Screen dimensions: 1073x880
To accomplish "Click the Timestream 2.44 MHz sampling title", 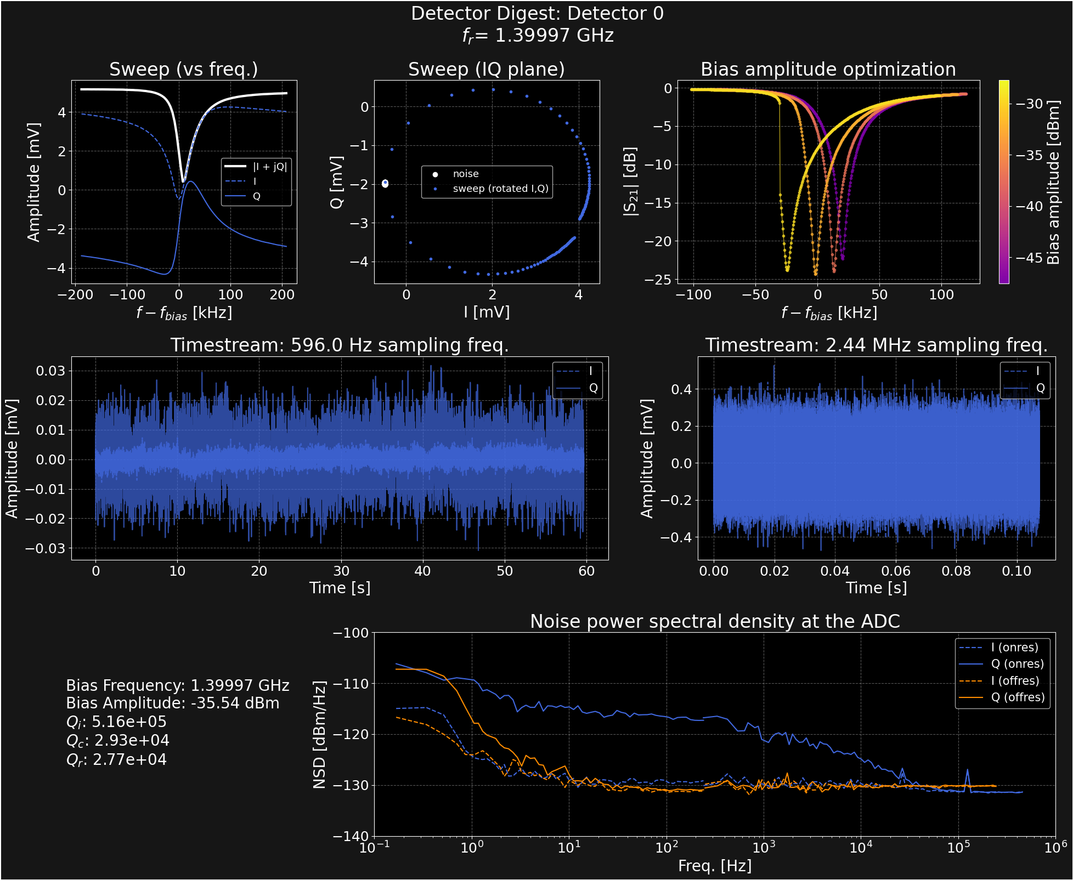I will (876, 345).
